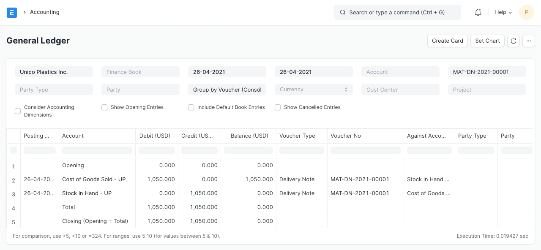Tick the Show Cancelled Entries checkbox
This screenshot has width=541, height=250.
coord(278,107)
